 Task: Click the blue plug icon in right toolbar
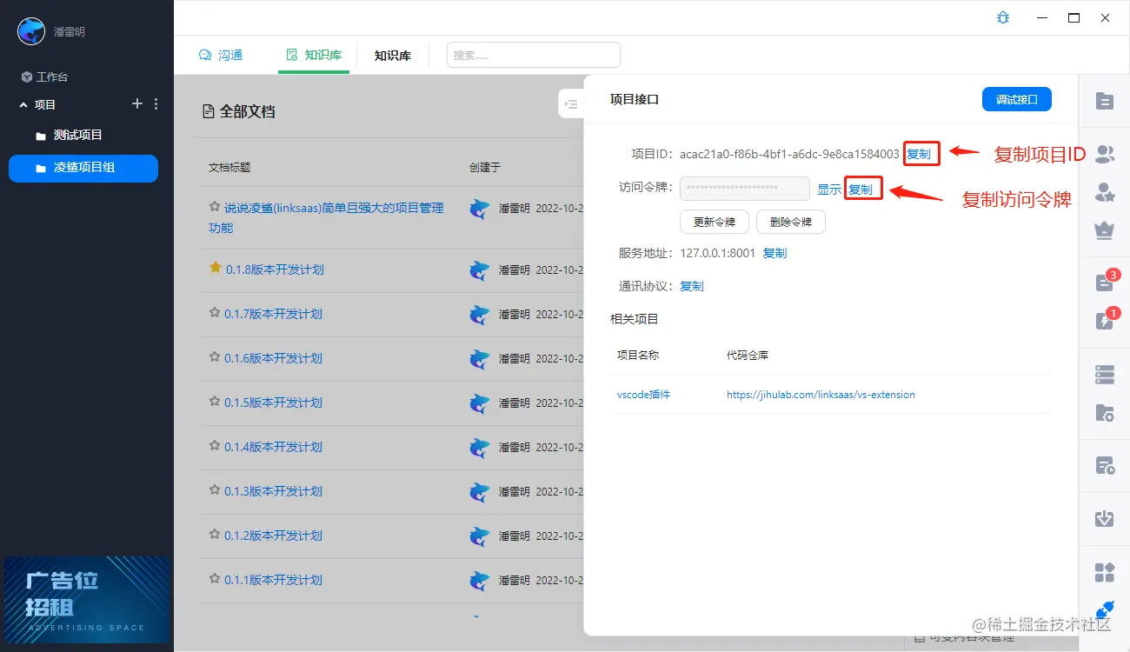coord(1105,609)
